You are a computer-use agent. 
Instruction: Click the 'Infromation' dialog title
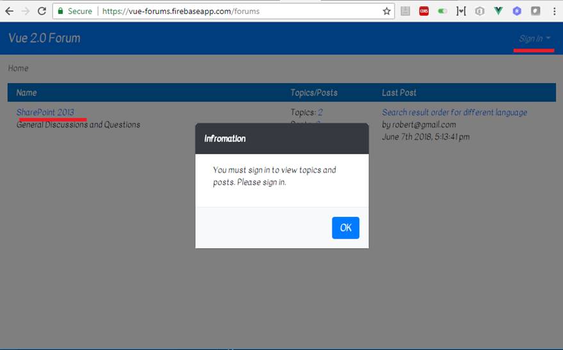point(225,138)
